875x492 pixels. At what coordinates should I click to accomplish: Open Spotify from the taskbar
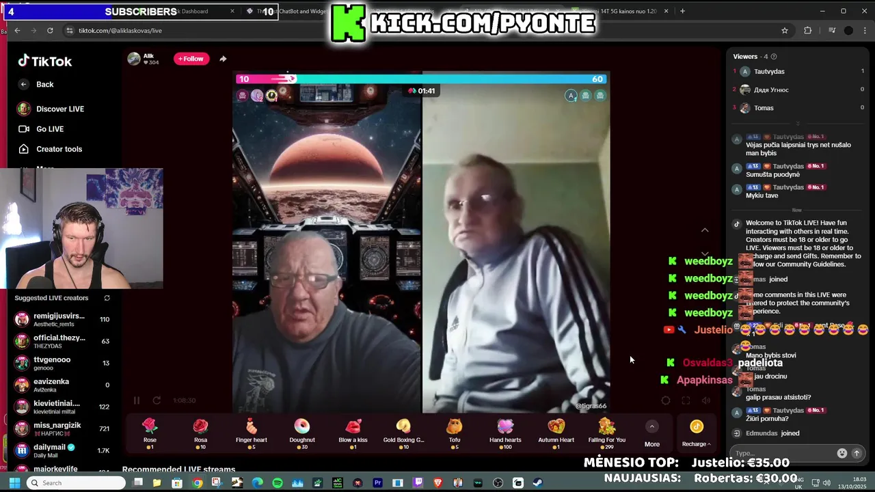(277, 483)
